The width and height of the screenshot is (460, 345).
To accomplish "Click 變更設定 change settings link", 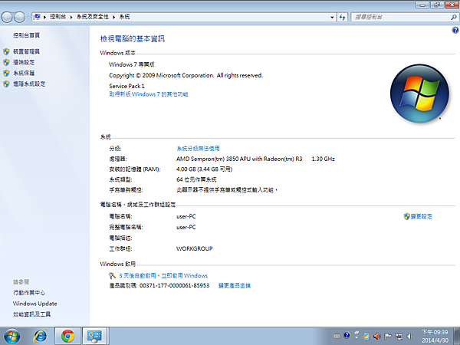I will tap(421, 216).
